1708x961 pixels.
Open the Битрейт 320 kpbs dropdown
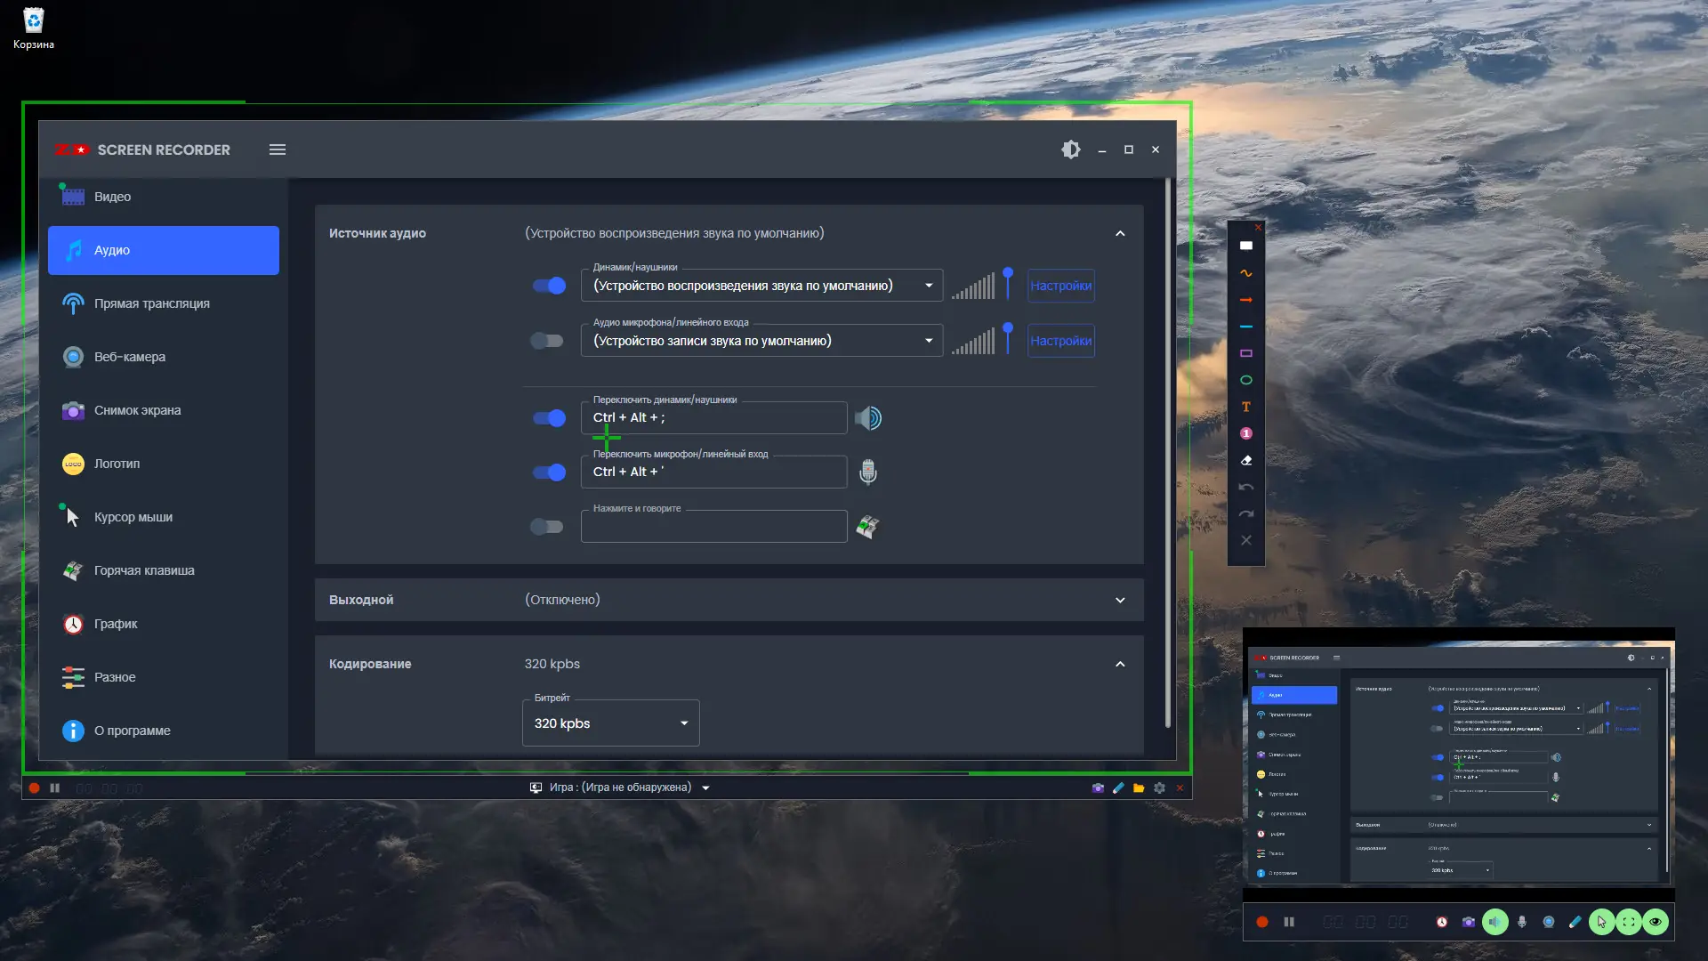point(610,723)
